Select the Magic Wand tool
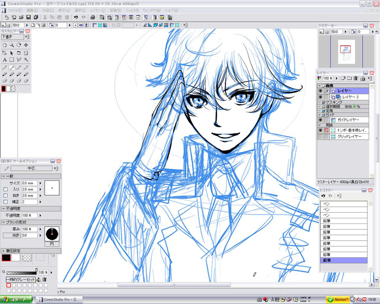 click(x=26, y=60)
